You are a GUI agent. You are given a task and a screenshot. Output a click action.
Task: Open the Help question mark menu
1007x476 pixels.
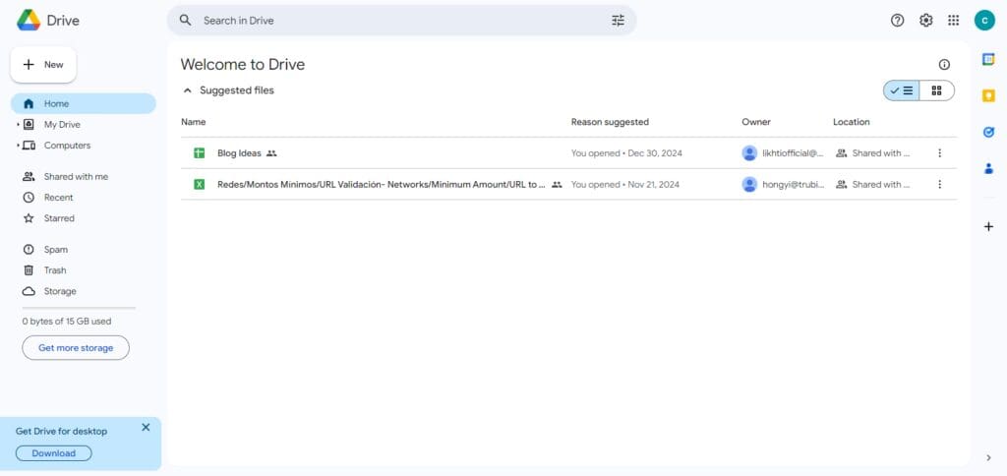(897, 20)
